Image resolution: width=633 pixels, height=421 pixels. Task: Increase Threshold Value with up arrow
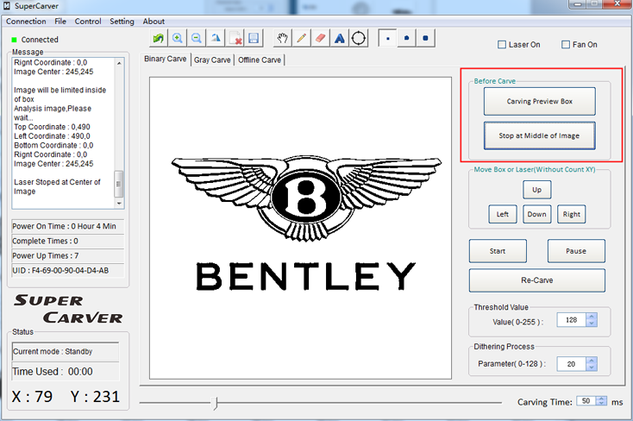pyautogui.click(x=592, y=317)
